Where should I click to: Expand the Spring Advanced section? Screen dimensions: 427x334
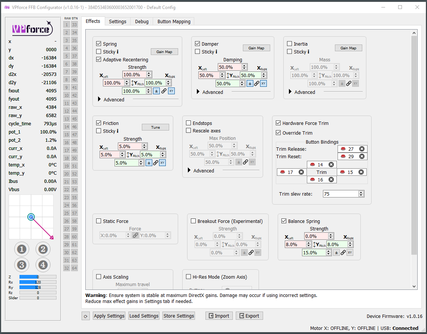(x=100, y=99)
